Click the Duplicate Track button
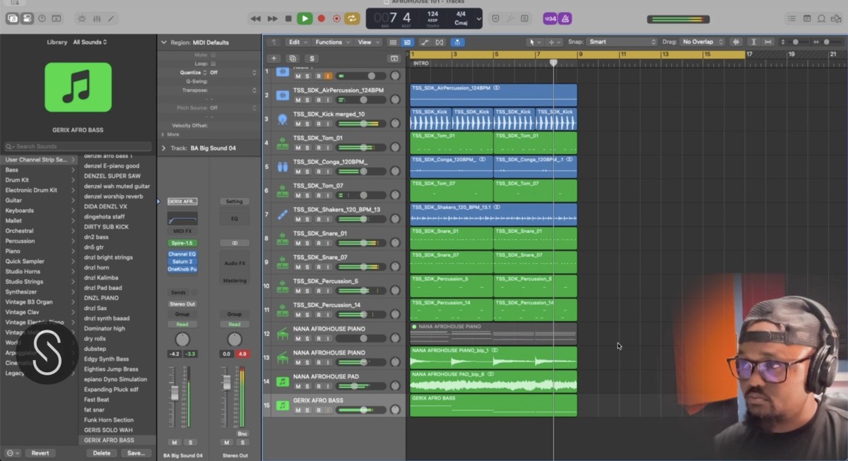Viewport: 848px width, 461px height. click(x=293, y=59)
